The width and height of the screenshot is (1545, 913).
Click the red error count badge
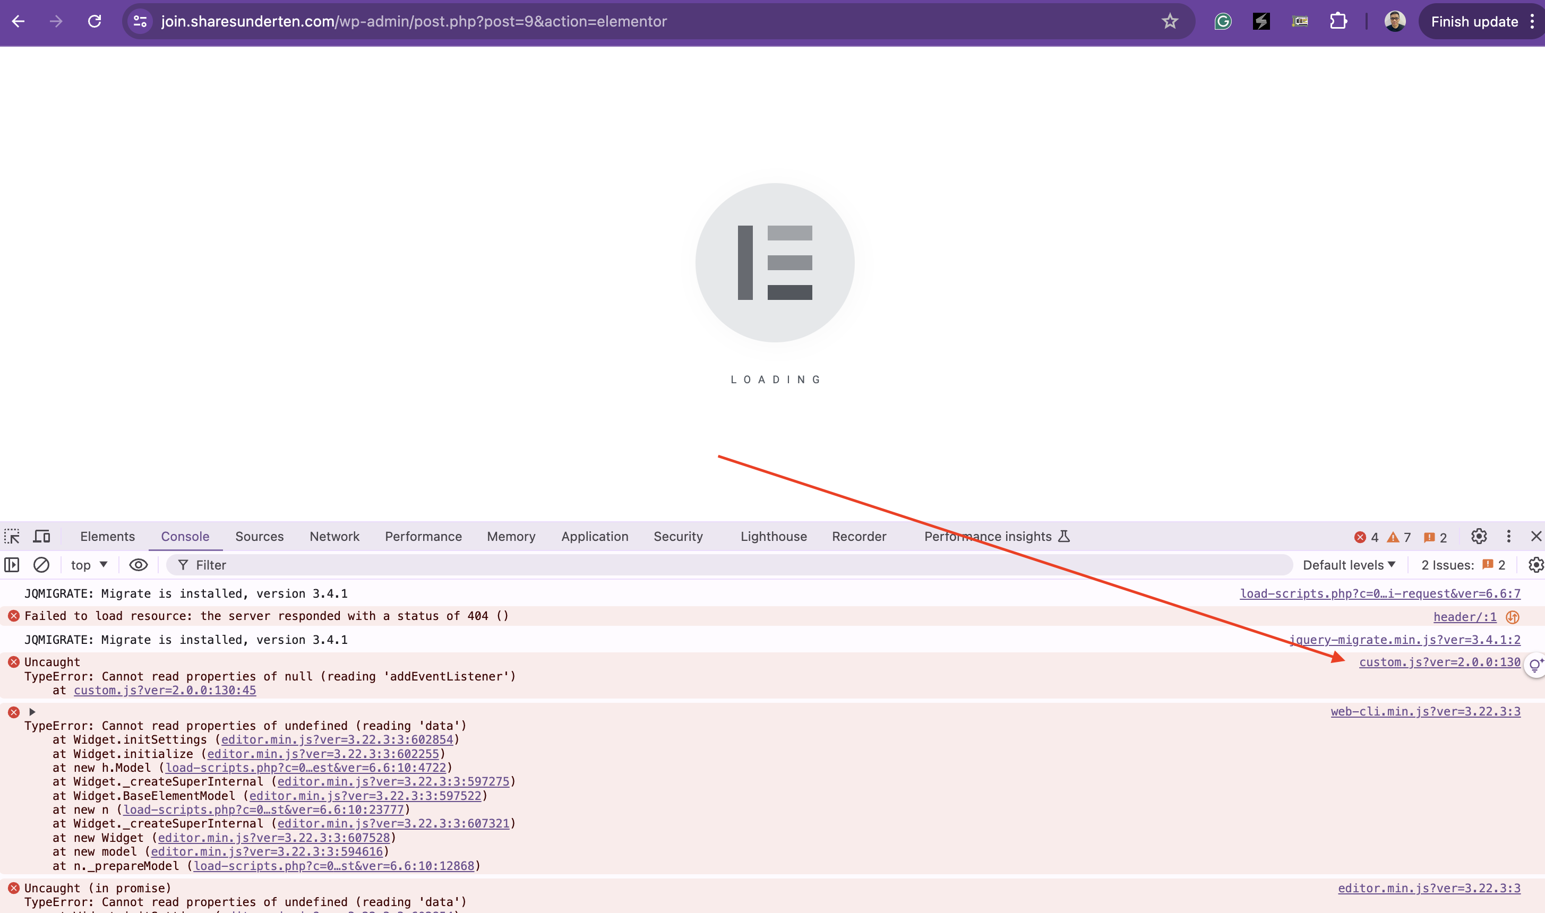pyautogui.click(x=1367, y=538)
